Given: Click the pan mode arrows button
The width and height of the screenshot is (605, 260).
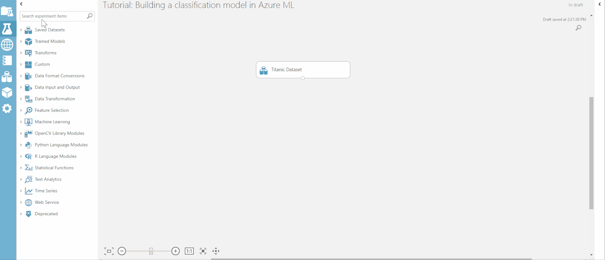Looking at the screenshot, I should pyautogui.click(x=216, y=251).
